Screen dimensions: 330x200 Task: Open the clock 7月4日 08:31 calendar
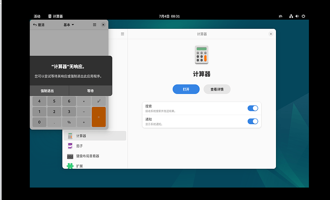click(169, 16)
